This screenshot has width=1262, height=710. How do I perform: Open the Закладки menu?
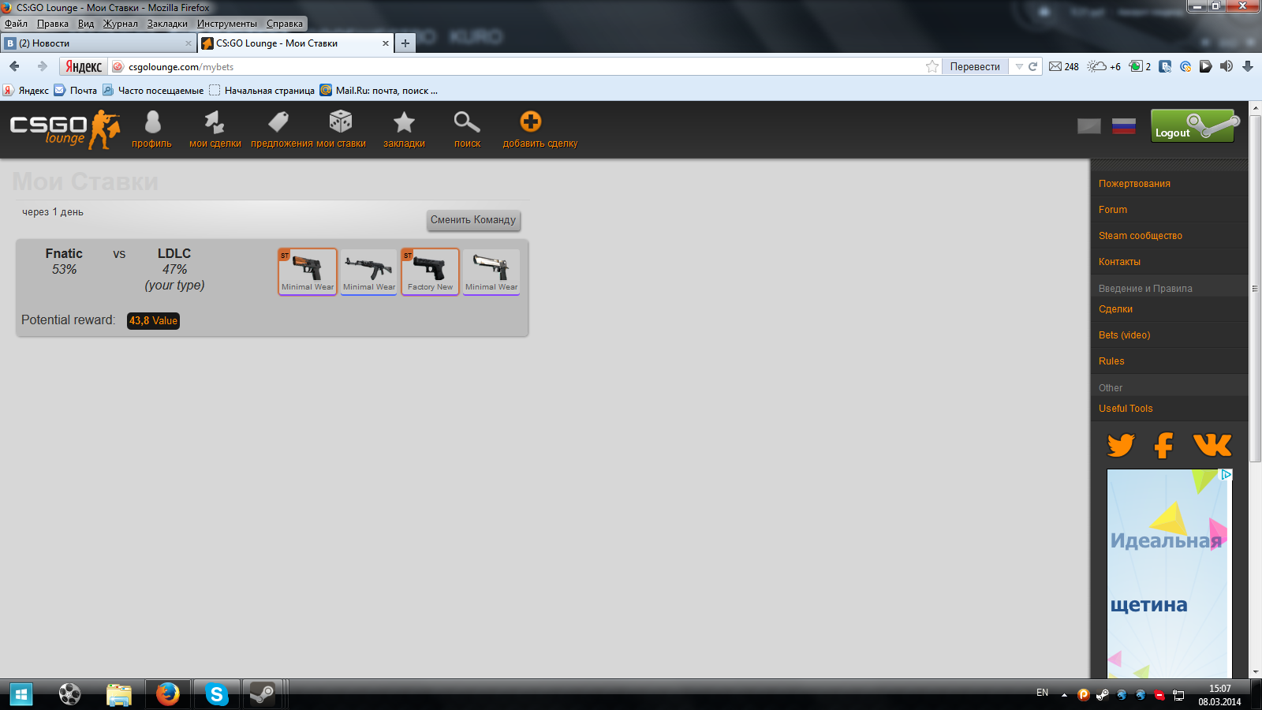167,24
